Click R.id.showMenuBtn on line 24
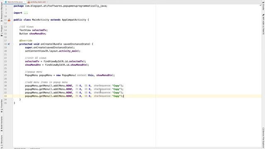Viewport: 265px width, 149px height. [x=74, y=65]
